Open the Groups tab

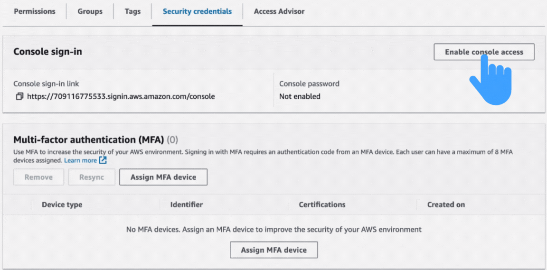pyautogui.click(x=90, y=11)
